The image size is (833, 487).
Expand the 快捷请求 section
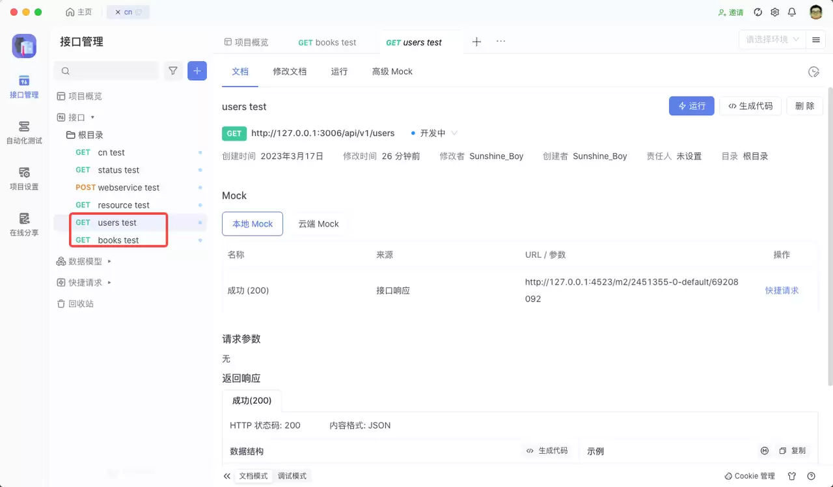(84, 283)
